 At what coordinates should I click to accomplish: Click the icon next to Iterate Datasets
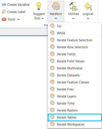pos(52,75)
